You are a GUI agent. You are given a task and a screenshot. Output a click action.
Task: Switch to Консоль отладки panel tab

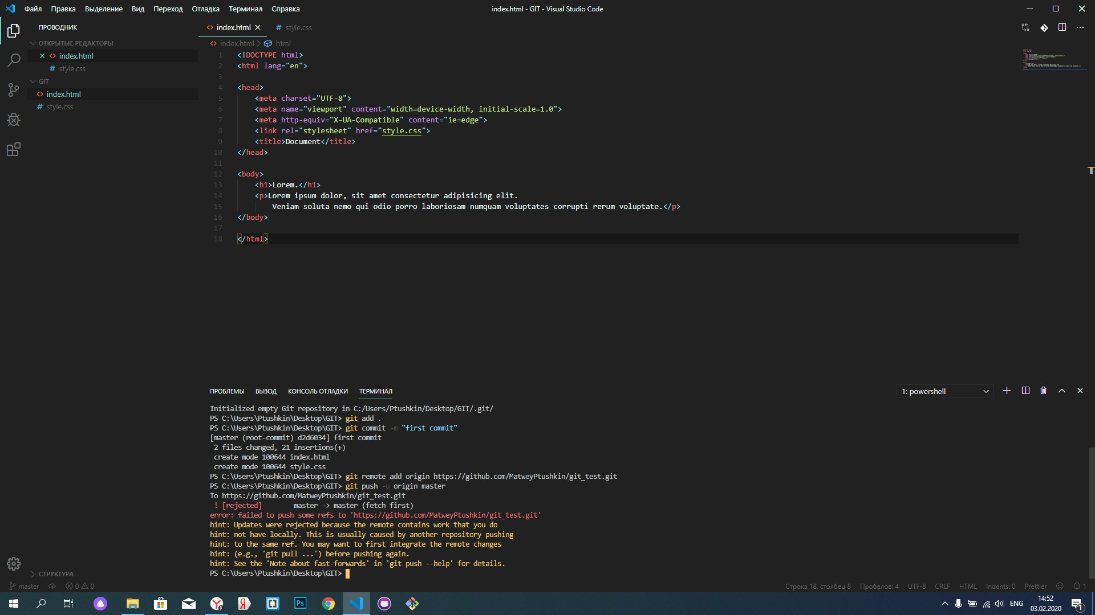coord(318,391)
